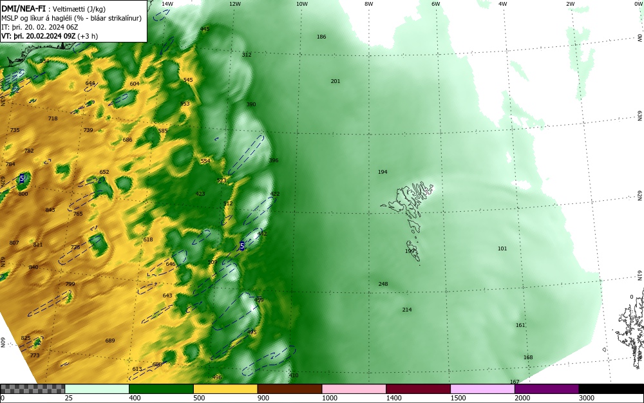This screenshot has height=403, width=644.
Task: Click the legend tick label '900'
Action: click(x=263, y=398)
